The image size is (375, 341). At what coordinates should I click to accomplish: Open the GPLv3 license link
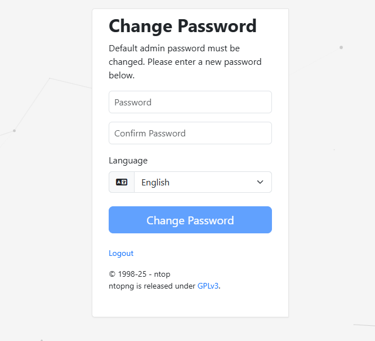pyautogui.click(x=208, y=286)
